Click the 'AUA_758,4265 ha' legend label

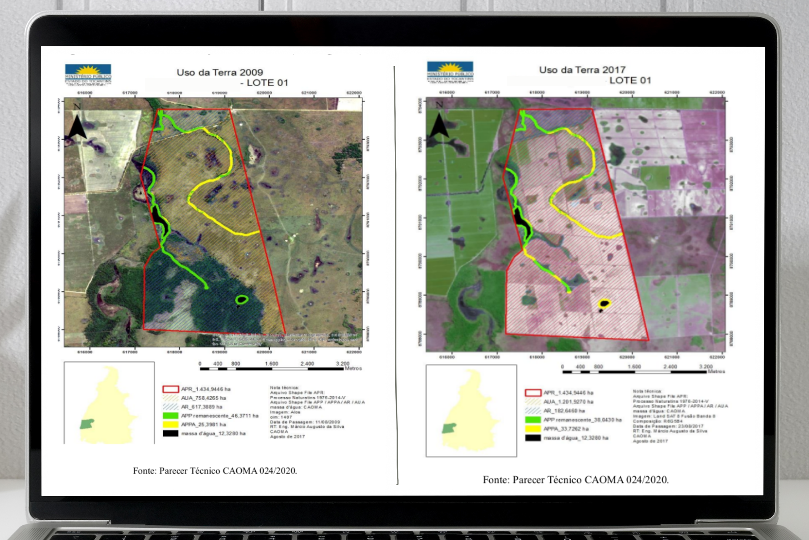tap(204, 398)
